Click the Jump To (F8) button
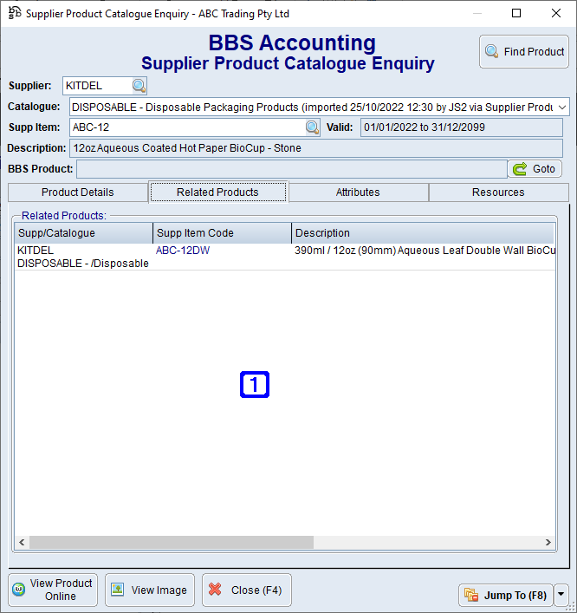Viewport: 577px width, 613px height. click(x=505, y=595)
